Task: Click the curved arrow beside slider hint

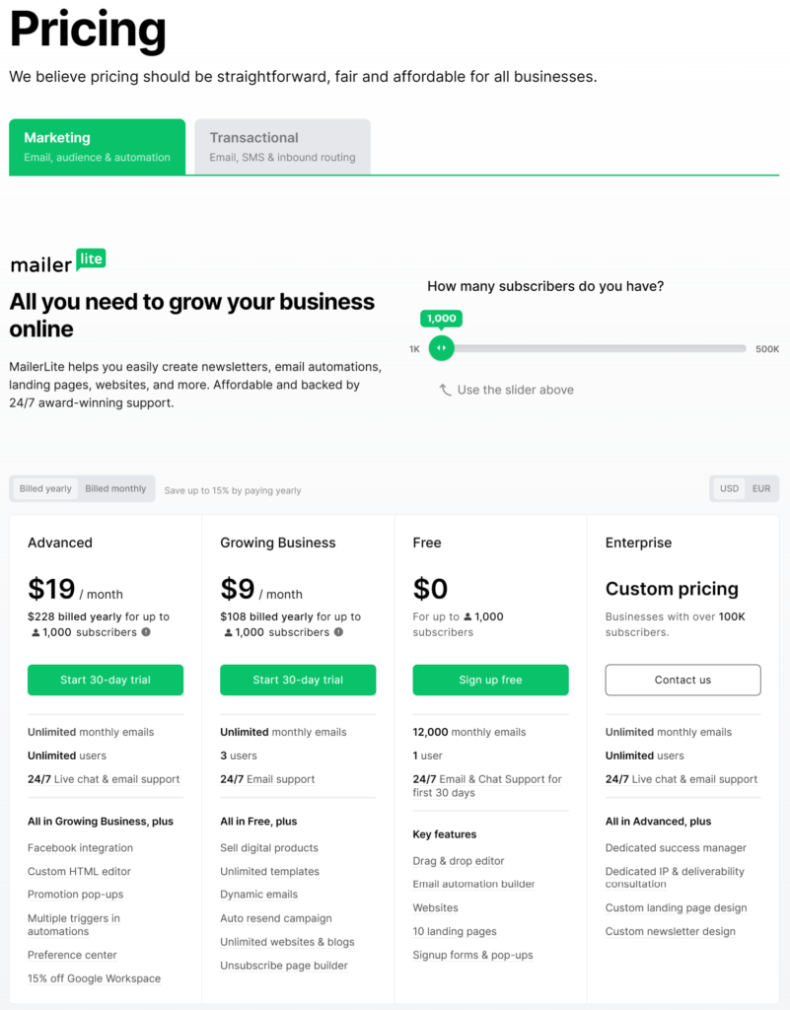Action: [446, 390]
